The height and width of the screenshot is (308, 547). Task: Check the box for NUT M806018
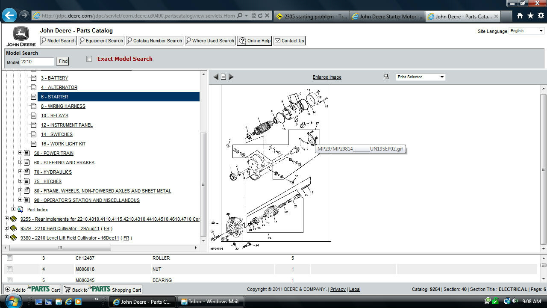pos(9,269)
